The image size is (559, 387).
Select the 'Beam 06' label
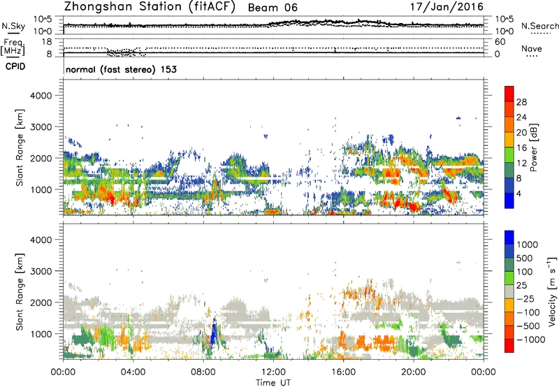coord(273,8)
